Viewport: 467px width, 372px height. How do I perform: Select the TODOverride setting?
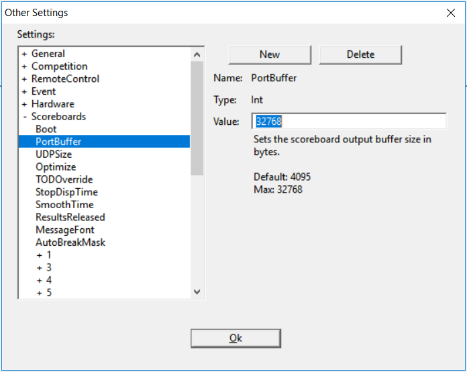pyautogui.click(x=64, y=179)
